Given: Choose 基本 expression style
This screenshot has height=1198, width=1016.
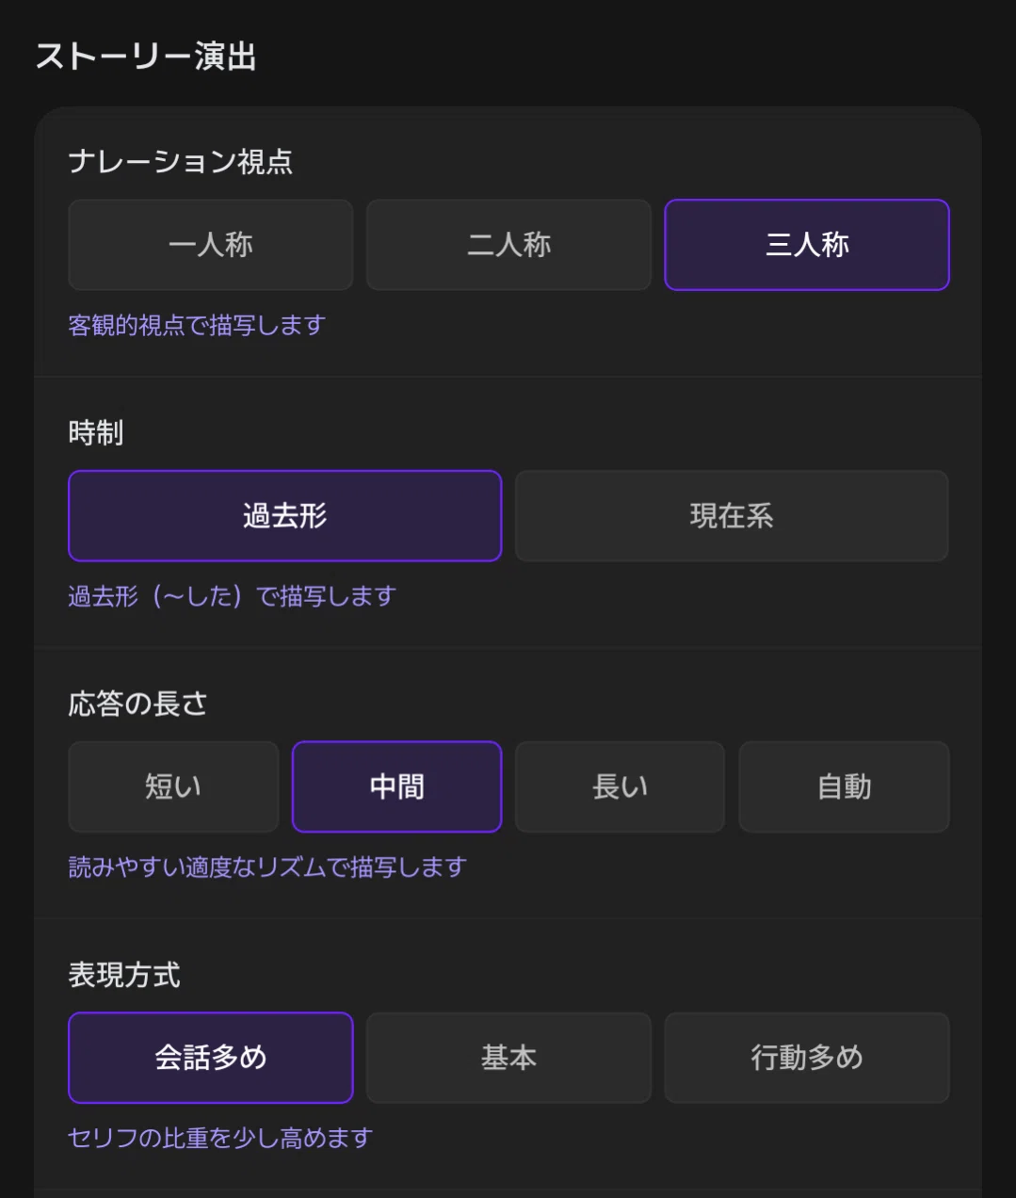Looking at the screenshot, I should 508,1058.
